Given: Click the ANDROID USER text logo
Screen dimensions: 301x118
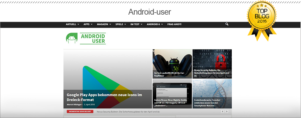Looking at the screenshot, I should (93, 38).
